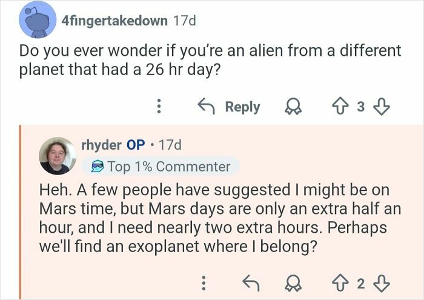Downvote 4fingertakedown's comment
Viewport: 424px width, 300px height.
coord(381,107)
